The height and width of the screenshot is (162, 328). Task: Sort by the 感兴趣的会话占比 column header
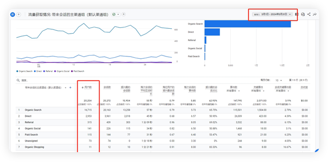(x=211, y=89)
